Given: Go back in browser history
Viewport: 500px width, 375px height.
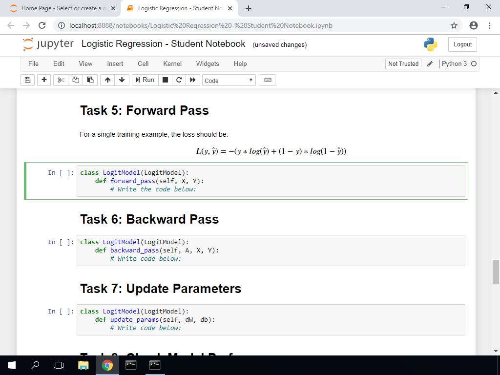Looking at the screenshot, I should point(11,25).
